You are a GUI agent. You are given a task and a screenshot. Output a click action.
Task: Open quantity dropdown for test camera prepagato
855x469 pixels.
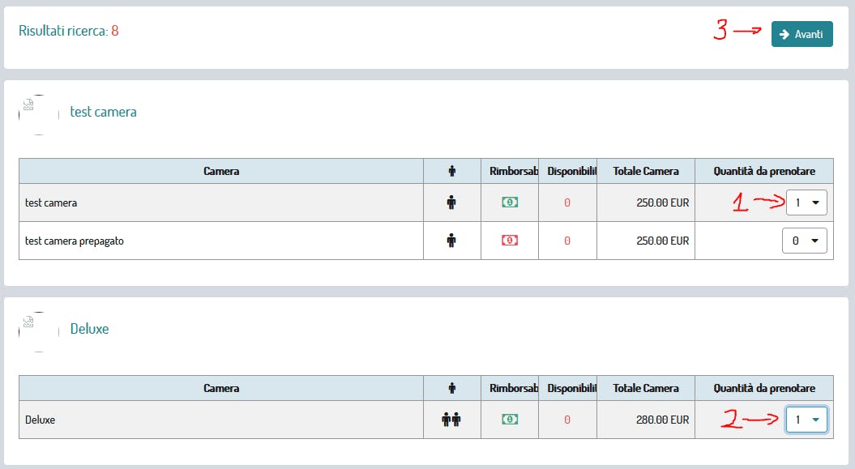click(804, 241)
